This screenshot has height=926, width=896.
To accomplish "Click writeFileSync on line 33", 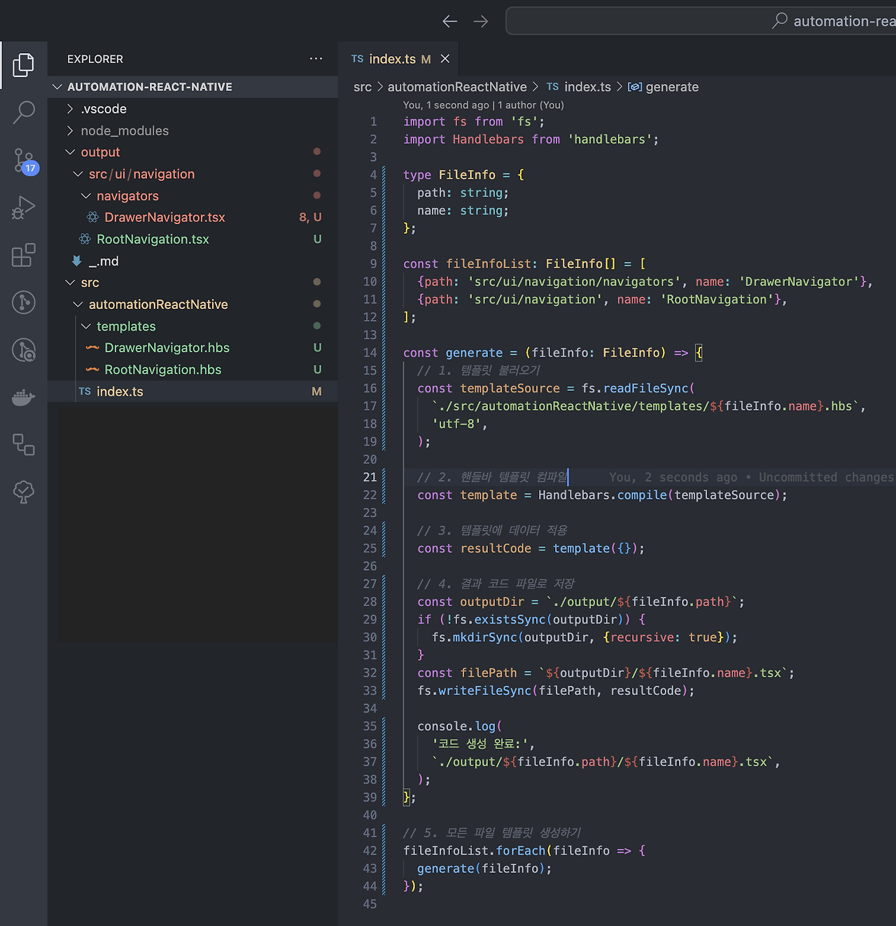I will (x=484, y=691).
